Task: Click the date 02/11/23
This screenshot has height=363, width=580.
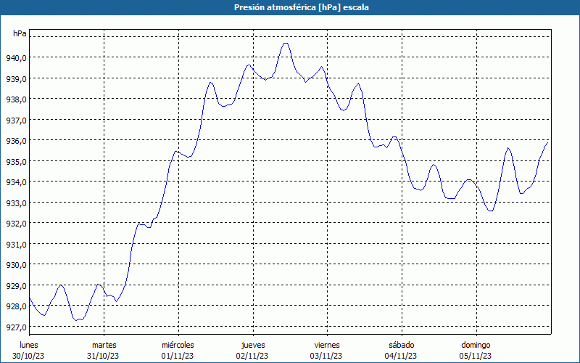Action: [252, 356]
